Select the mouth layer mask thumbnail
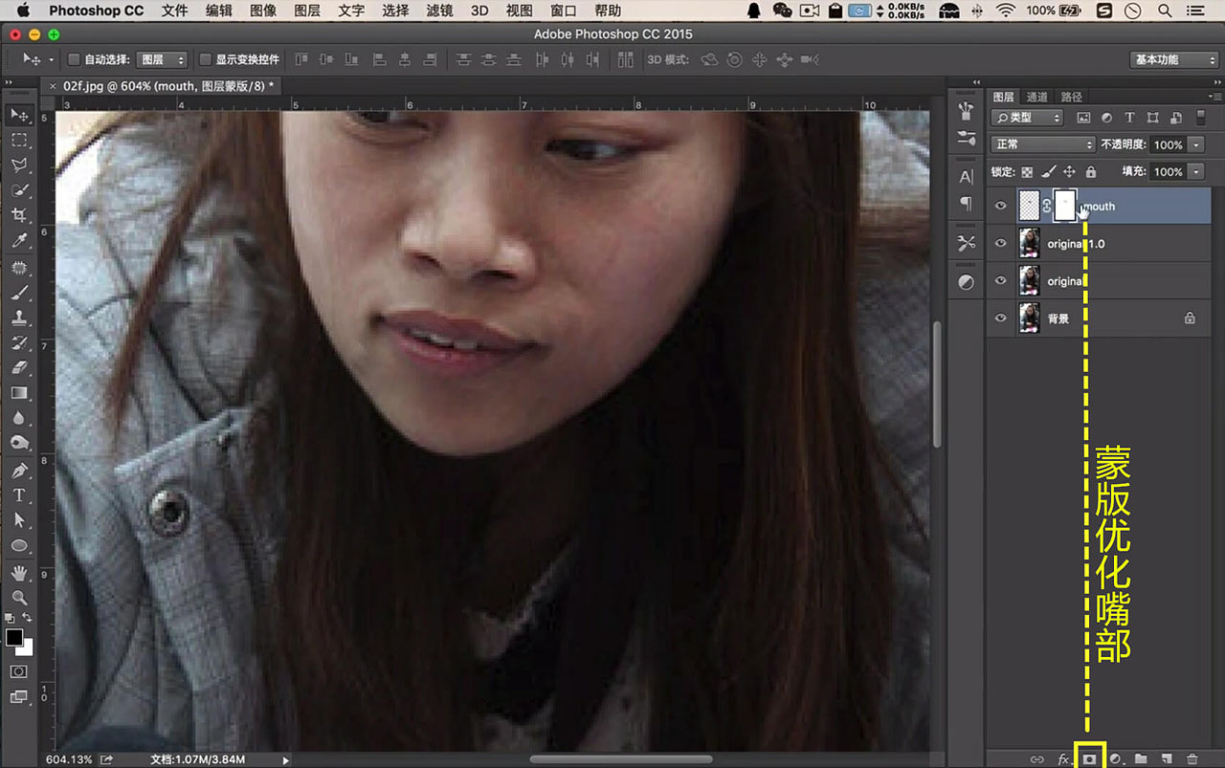 point(1064,206)
